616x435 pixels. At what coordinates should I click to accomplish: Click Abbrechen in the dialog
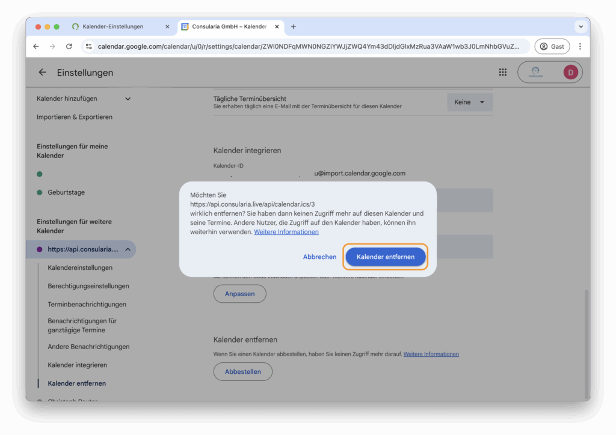coord(319,257)
